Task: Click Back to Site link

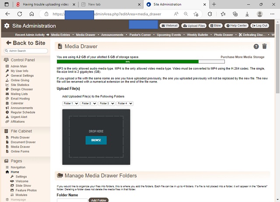Action: 26,43
